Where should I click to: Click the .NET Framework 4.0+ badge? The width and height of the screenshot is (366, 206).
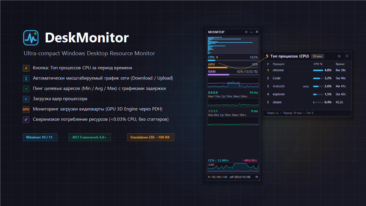(x=89, y=137)
